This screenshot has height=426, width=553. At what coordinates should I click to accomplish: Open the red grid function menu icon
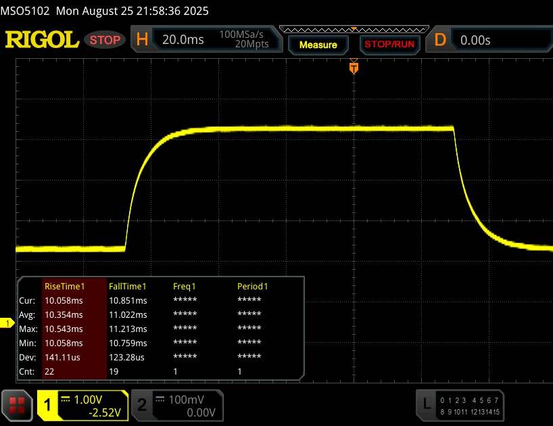pos(18,405)
